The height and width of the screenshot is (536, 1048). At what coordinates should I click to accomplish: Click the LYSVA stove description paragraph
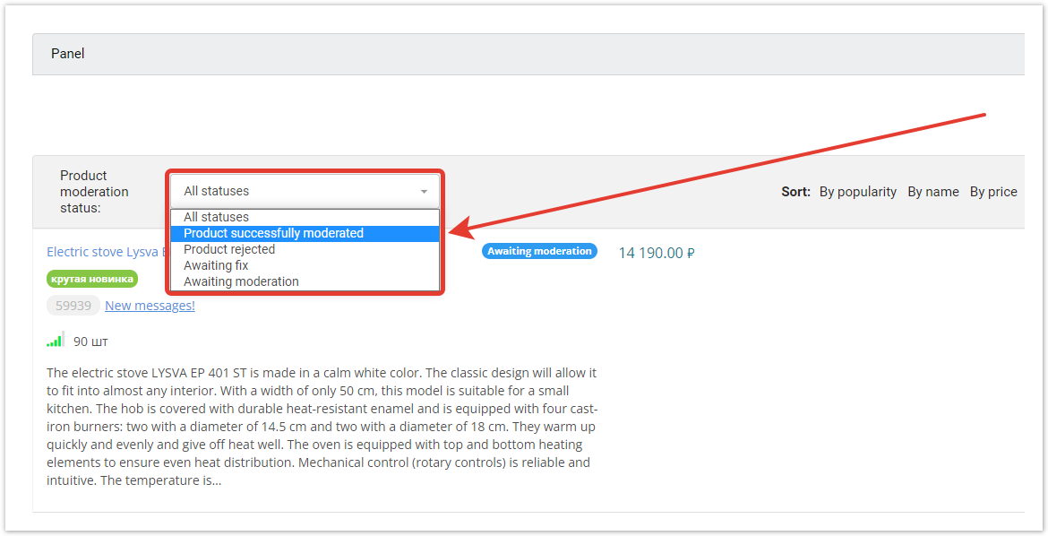[x=321, y=427]
